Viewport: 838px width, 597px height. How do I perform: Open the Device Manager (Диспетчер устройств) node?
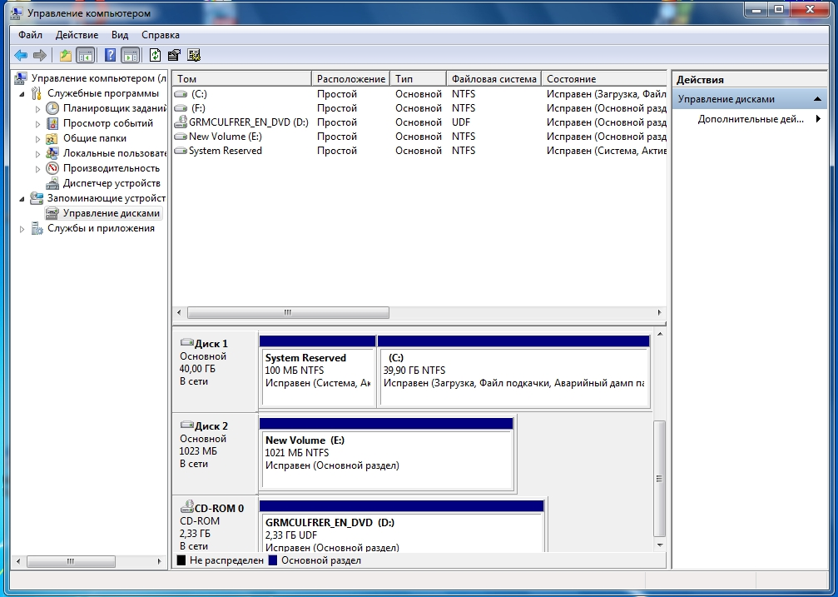pos(111,183)
